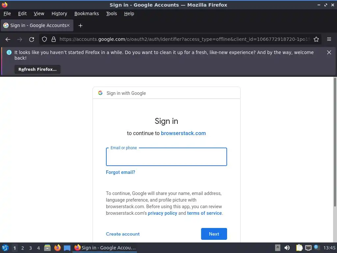
Task: Click the Sign in with Google header text
Action: 126,93
